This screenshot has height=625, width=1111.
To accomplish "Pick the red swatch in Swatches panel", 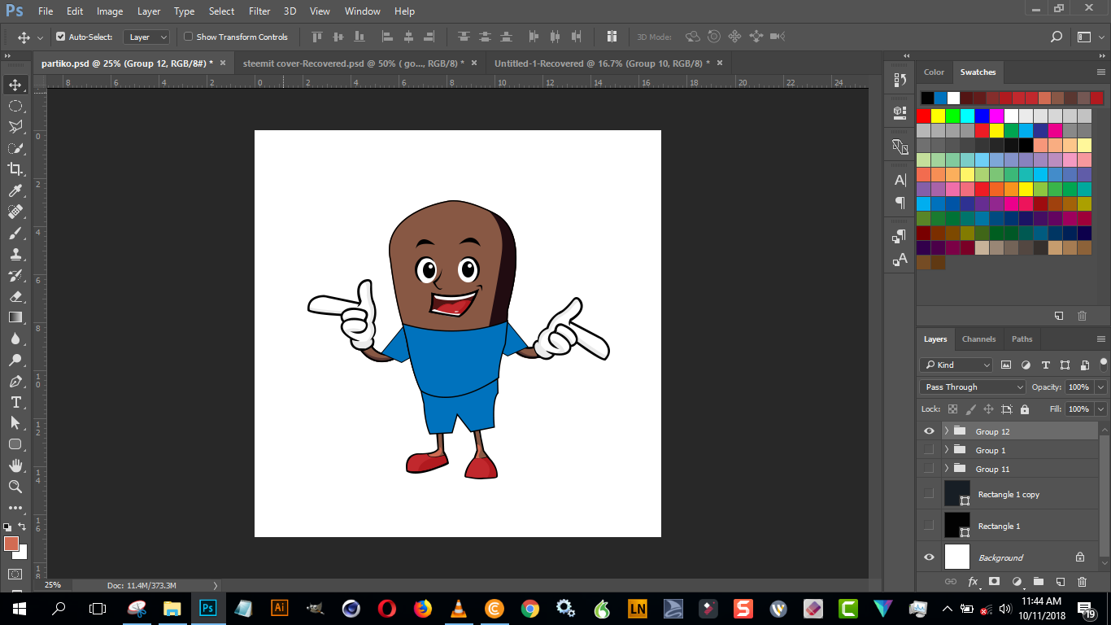I will click(924, 116).
